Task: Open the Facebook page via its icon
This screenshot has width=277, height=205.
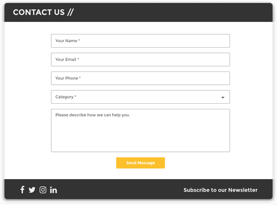Action: click(22, 190)
